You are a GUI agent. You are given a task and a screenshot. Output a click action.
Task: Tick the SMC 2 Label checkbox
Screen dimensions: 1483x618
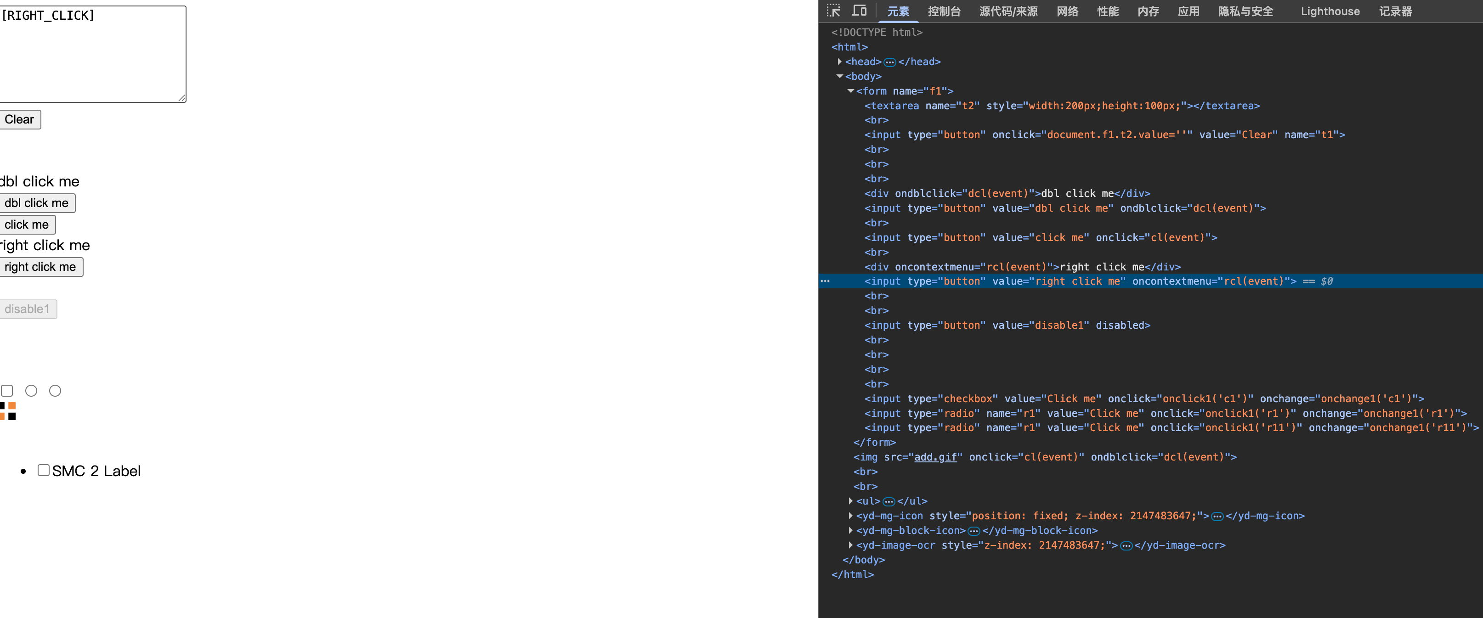tap(43, 470)
